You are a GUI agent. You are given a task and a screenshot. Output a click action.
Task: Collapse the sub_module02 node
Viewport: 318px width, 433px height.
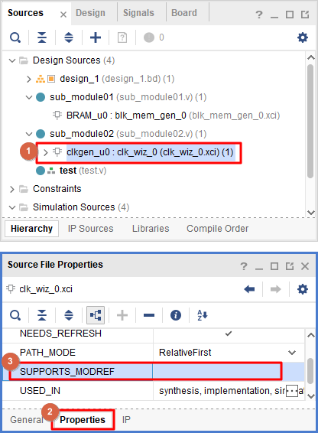point(29,134)
